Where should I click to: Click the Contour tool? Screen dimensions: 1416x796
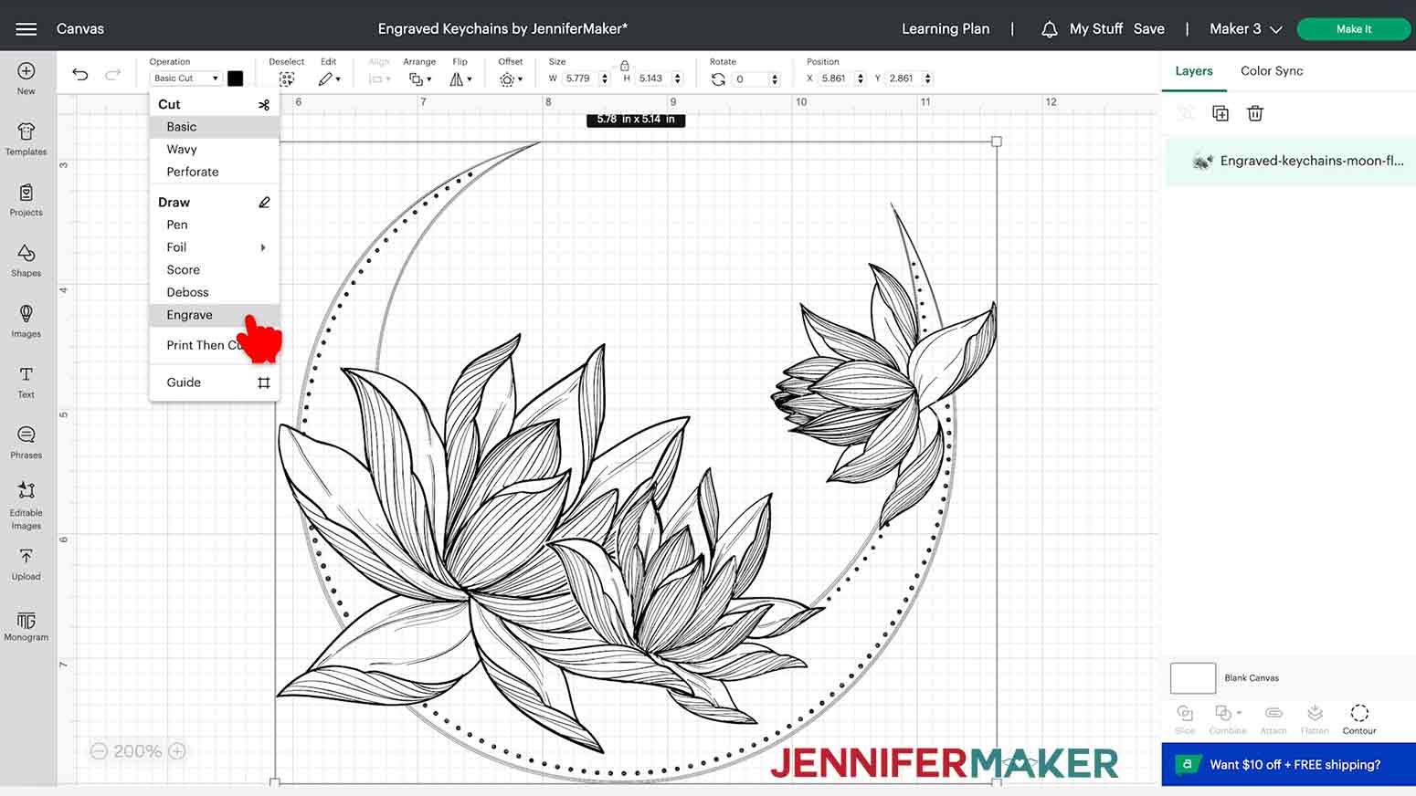point(1359,719)
